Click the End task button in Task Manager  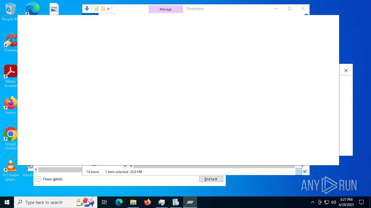click(211, 179)
